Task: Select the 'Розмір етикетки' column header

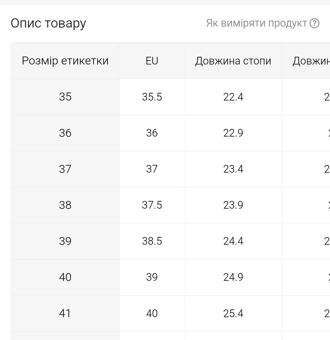Action: 65,61
